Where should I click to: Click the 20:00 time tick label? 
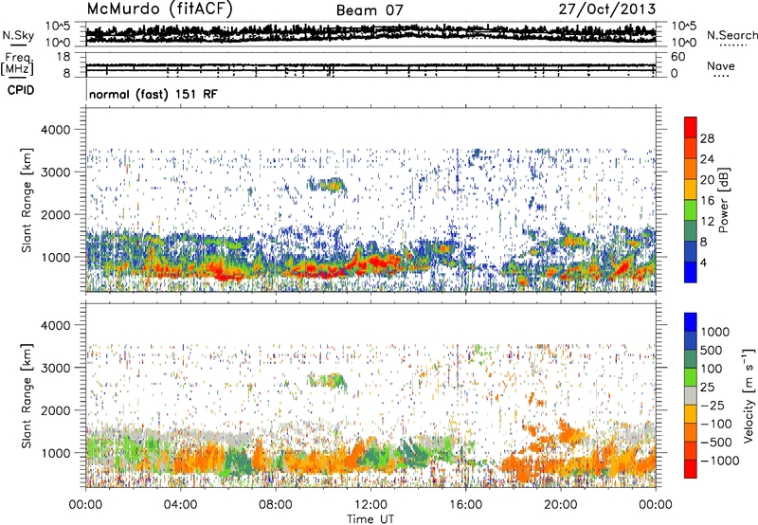pyautogui.click(x=560, y=505)
